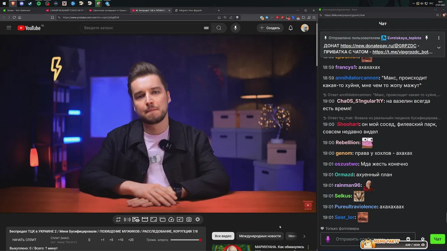
Task: Click the НАЧАТЬ СПЛИТ button
Action: pos(24,240)
